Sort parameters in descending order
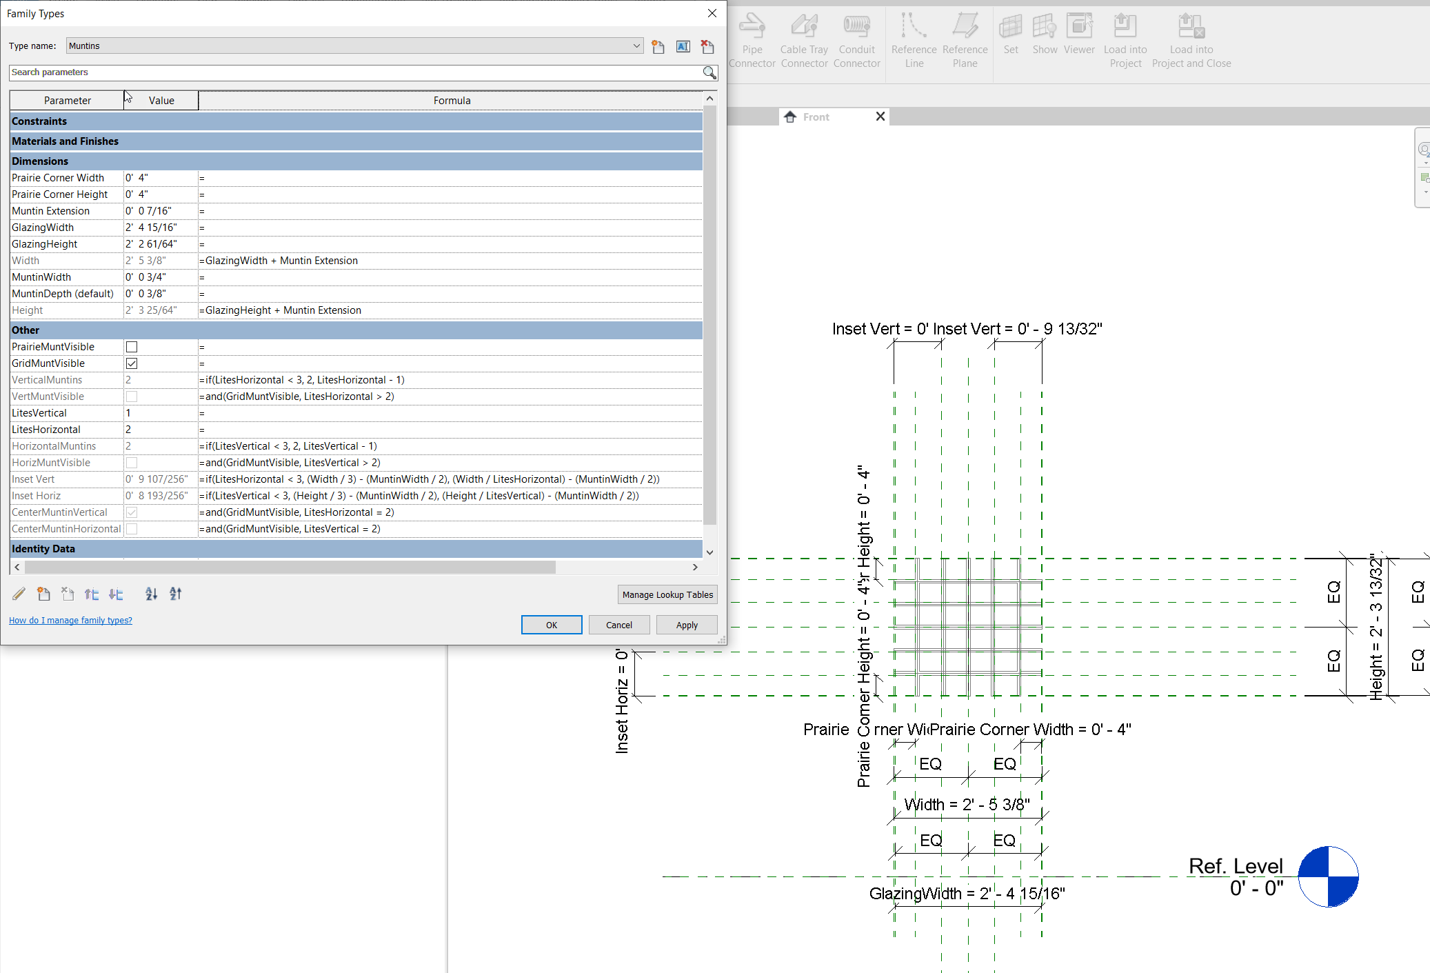The image size is (1430, 973). click(175, 594)
